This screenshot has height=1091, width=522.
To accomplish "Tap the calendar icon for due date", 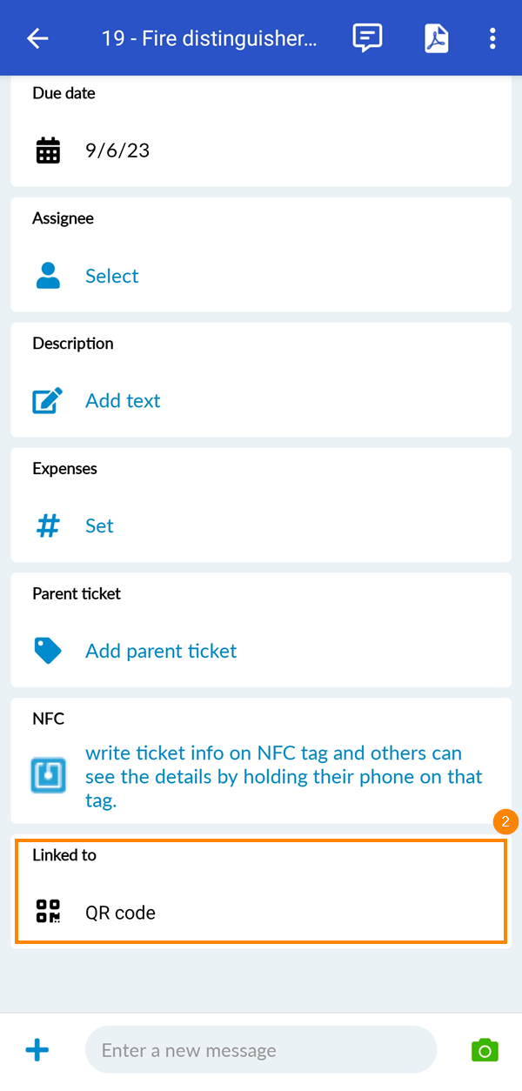I will [x=48, y=151].
